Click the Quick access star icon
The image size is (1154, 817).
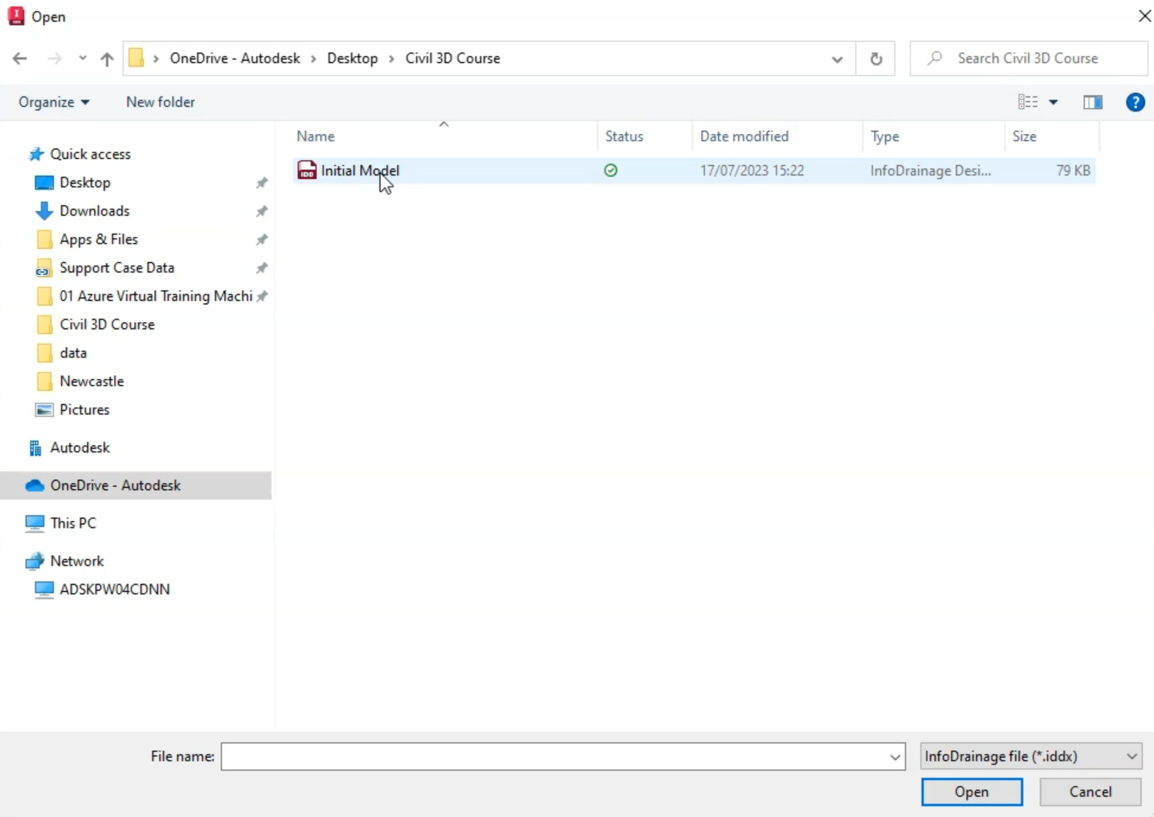pos(36,154)
